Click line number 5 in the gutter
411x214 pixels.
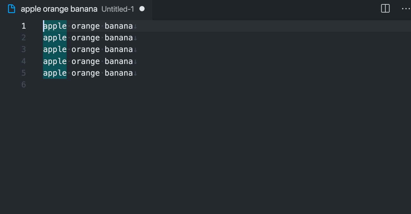coord(24,73)
